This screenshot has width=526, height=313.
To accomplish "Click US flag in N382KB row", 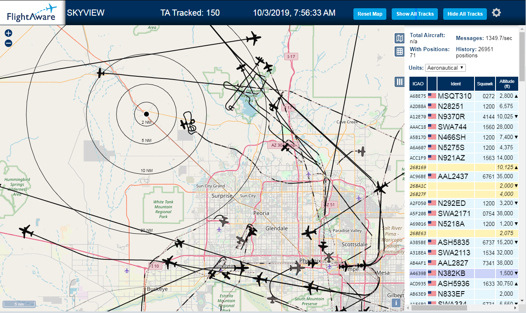I will click(432, 273).
